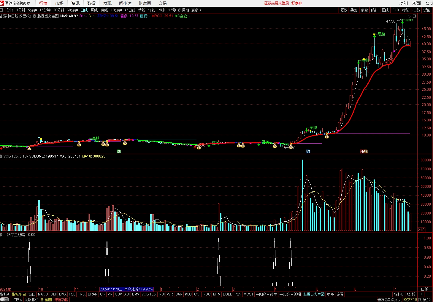Image resolution: width=433 pixels, height=302 pixels.
Task: Switch chart period to 分时
Action: (x=10, y=10)
